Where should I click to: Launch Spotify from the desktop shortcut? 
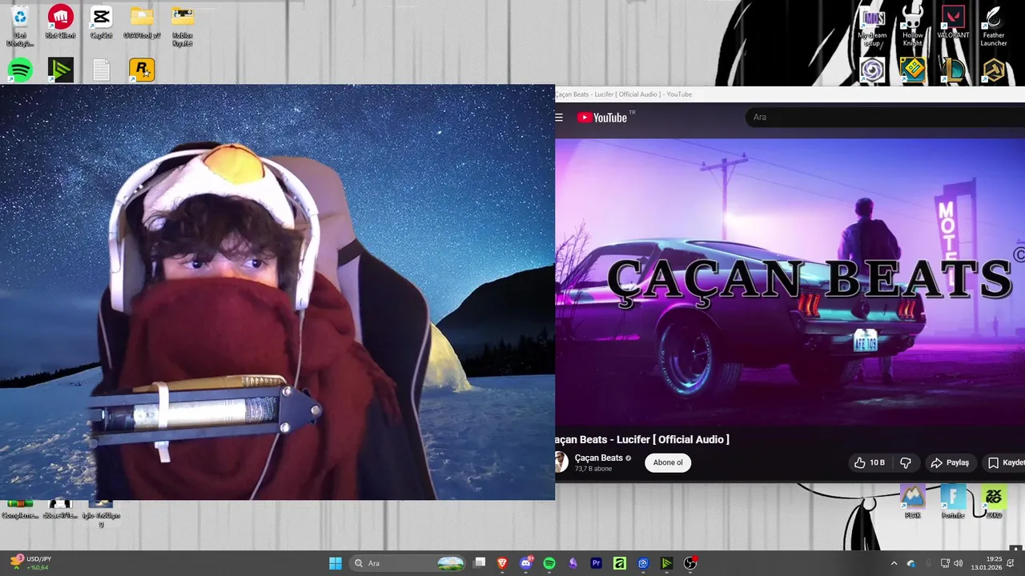coord(19,70)
